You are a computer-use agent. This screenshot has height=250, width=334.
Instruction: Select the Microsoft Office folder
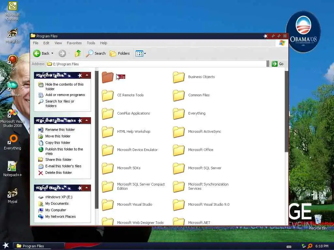click(x=193, y=150)
